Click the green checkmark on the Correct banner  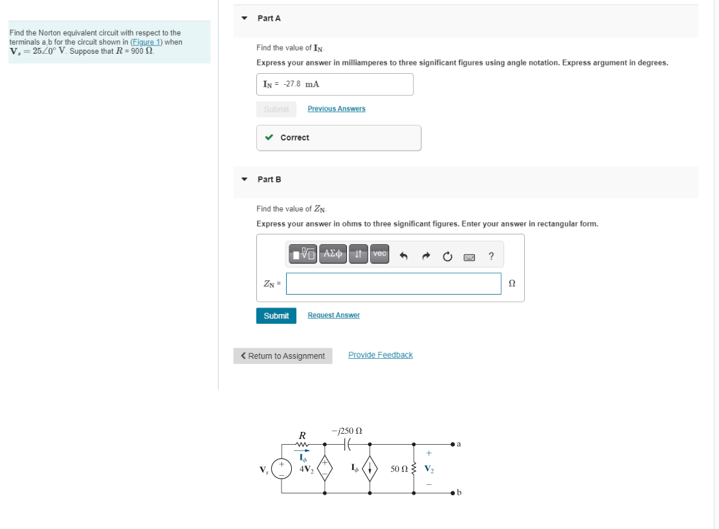pos(268,137)
